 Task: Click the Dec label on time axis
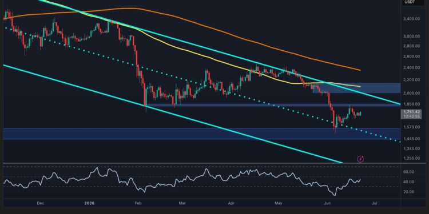point(40,203)
